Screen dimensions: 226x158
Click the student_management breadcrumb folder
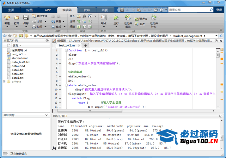[x=187, y=36]
